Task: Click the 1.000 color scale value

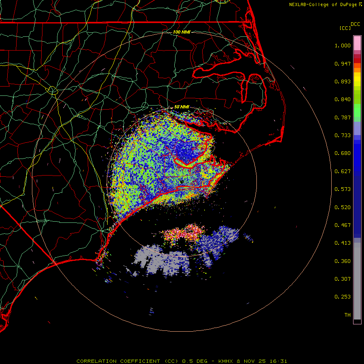Action: coord(343,45)
